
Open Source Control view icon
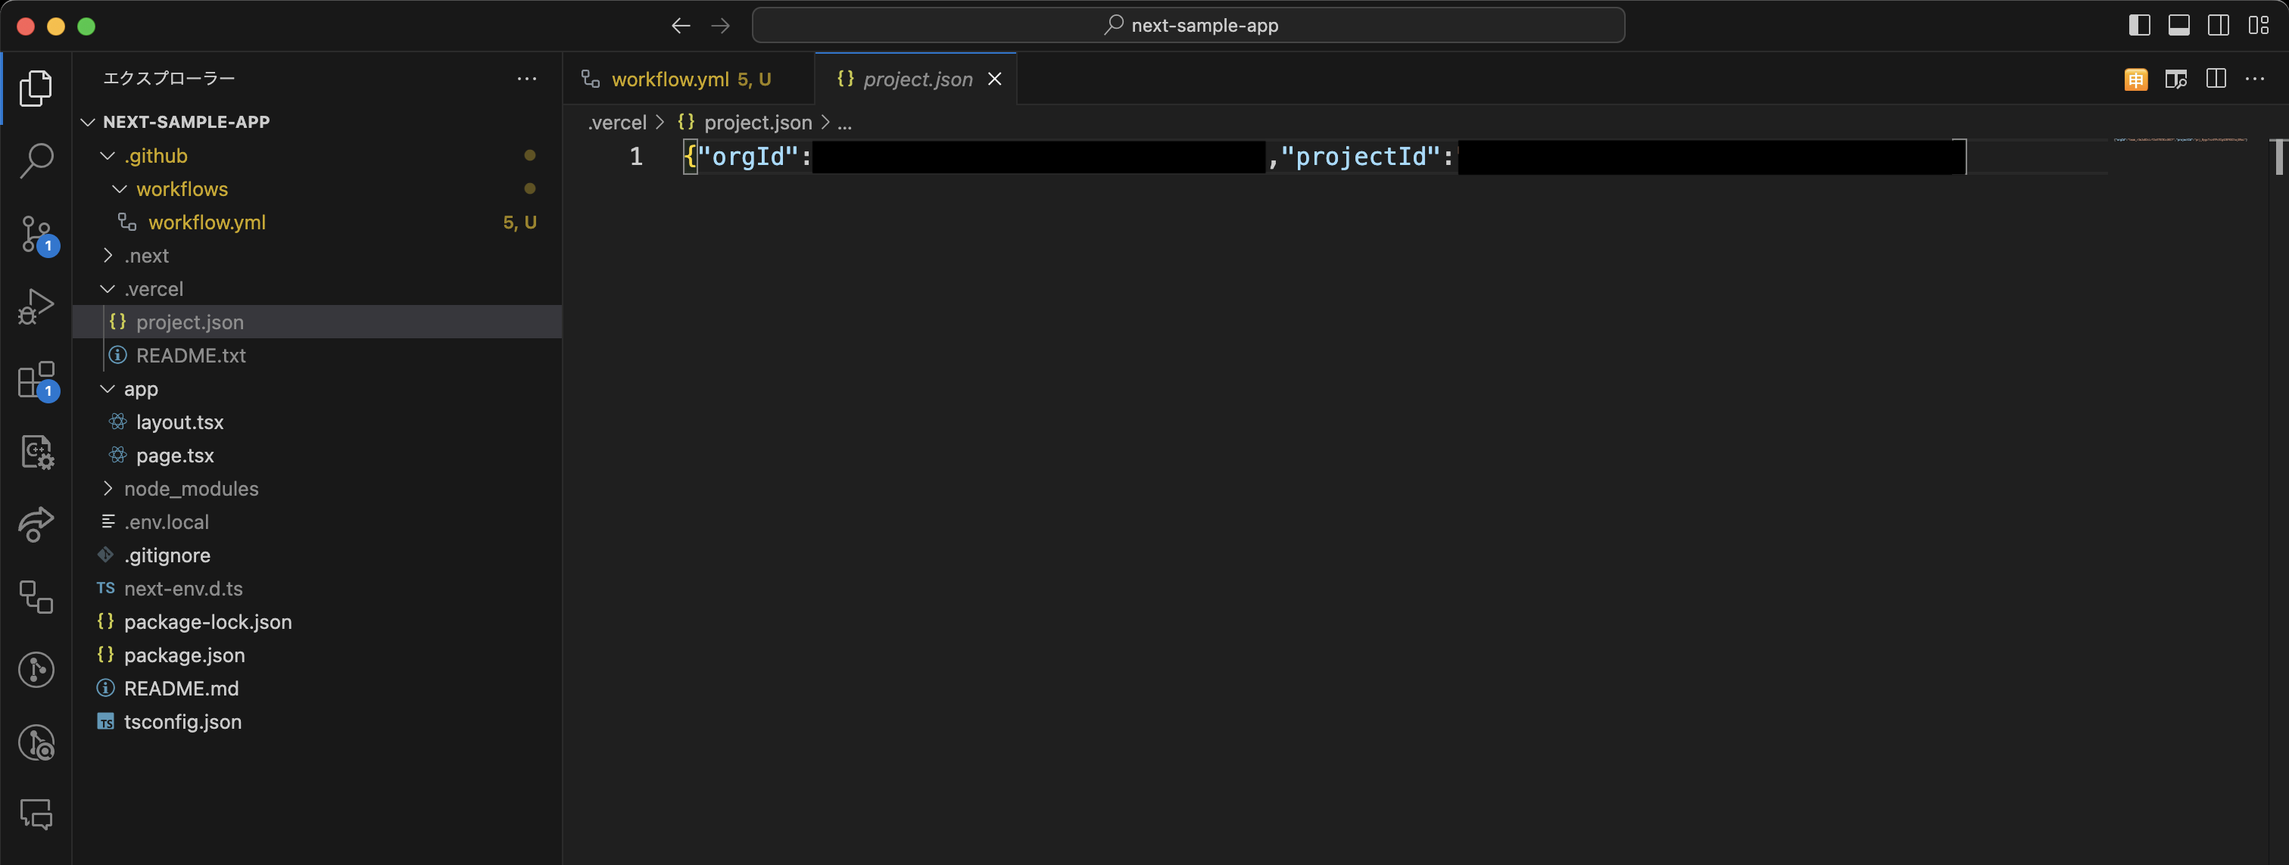[36, 235]
